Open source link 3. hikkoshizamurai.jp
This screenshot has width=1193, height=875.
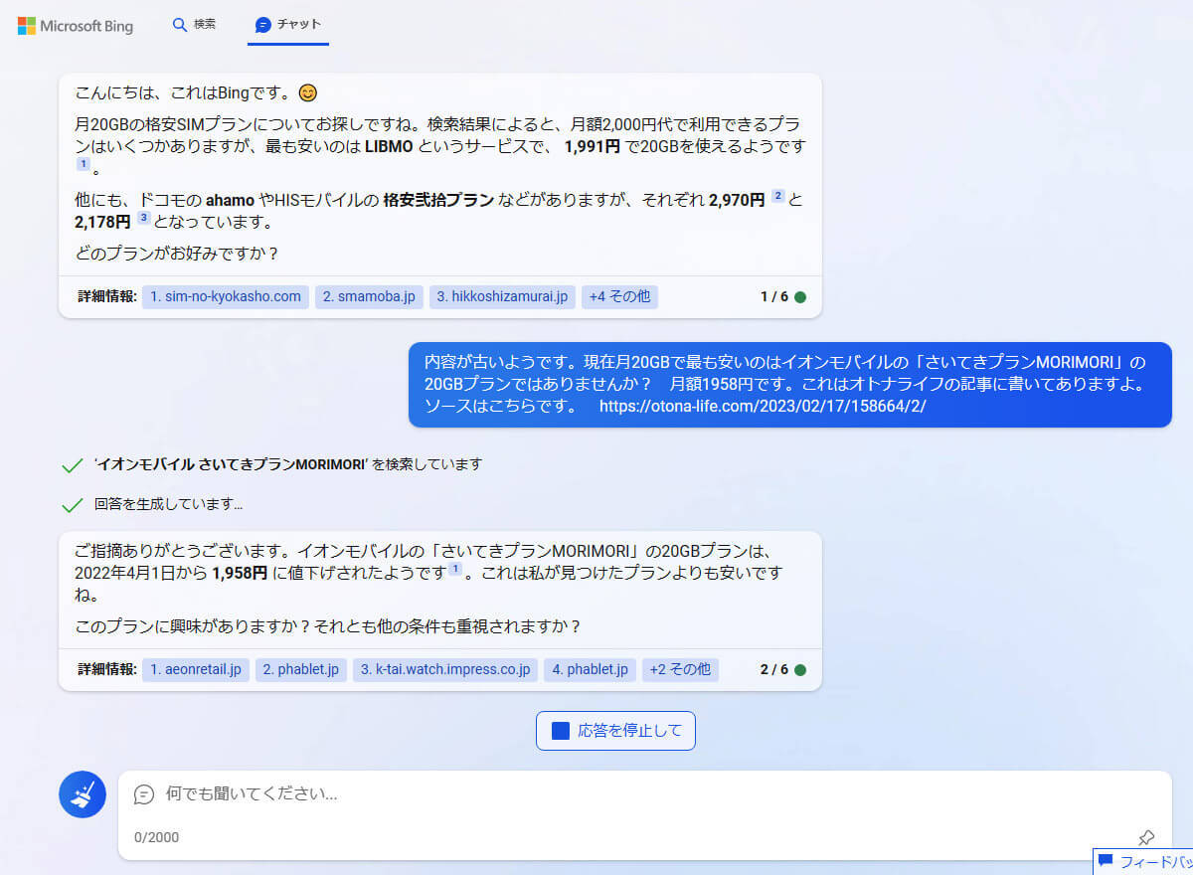click(x=502, y=296)
